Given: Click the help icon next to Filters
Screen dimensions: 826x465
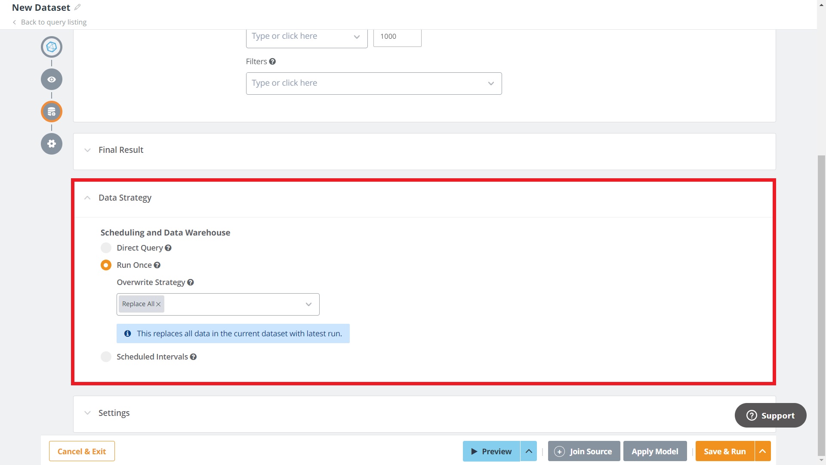Looking at the screenshot, I should pos(272,61).
